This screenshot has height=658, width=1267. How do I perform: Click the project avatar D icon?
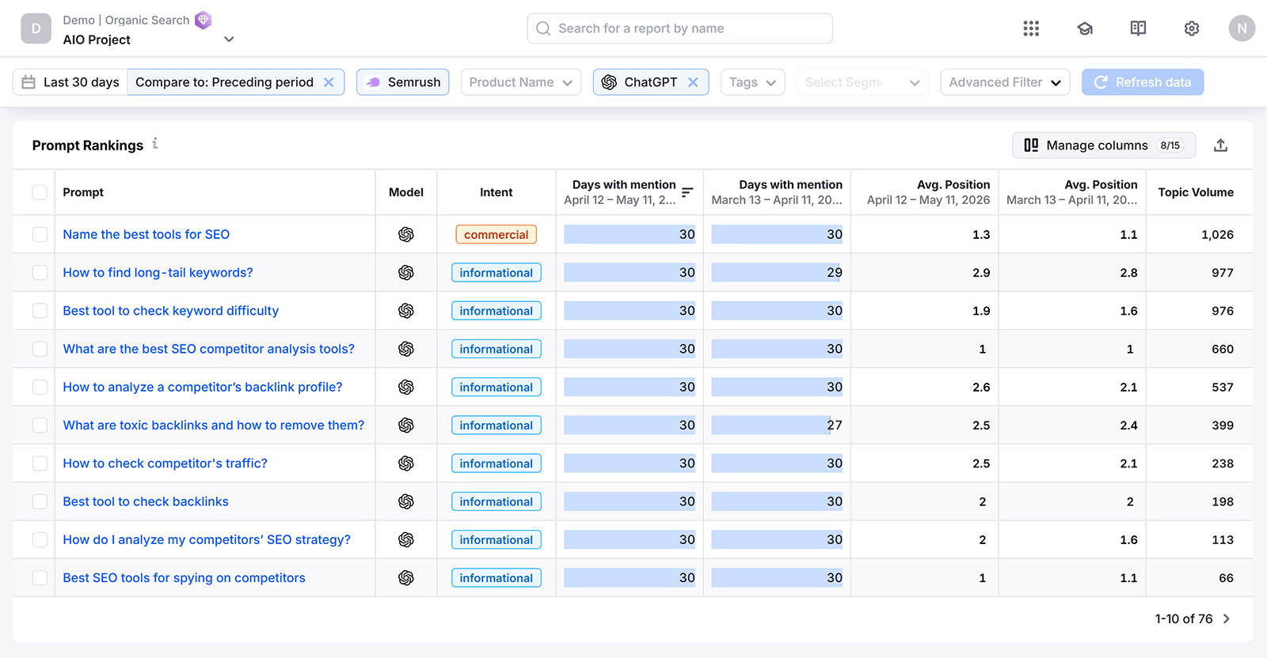pos(36,28)
